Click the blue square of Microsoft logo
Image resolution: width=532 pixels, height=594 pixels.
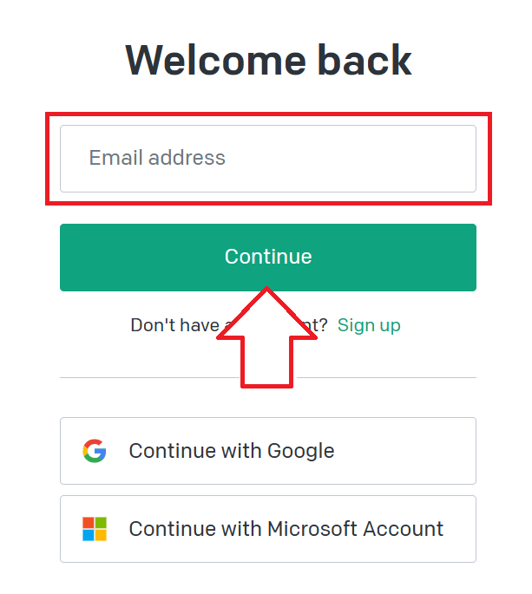tap(89, 535)
